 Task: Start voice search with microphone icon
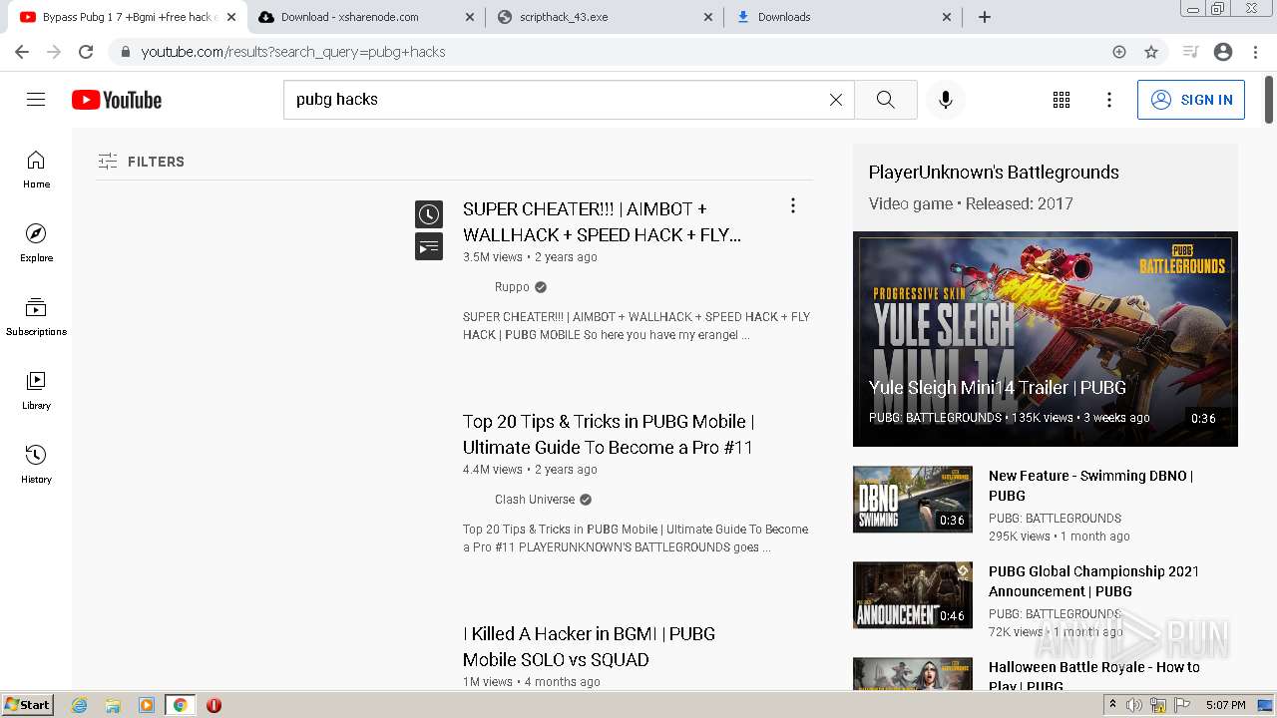[x=946, y=100]
